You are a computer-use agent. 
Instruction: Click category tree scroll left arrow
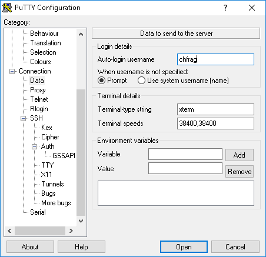pyautogui.click(x=9, y=231)
